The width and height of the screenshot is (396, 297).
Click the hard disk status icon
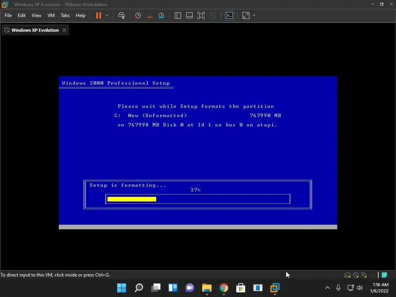[348, 275]
